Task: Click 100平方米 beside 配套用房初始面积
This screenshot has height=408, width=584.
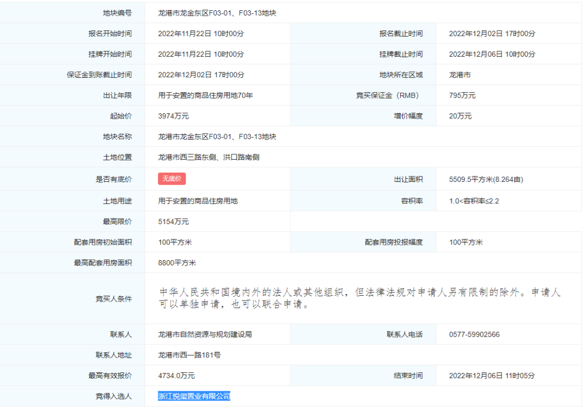Action: tap(175, 242)
